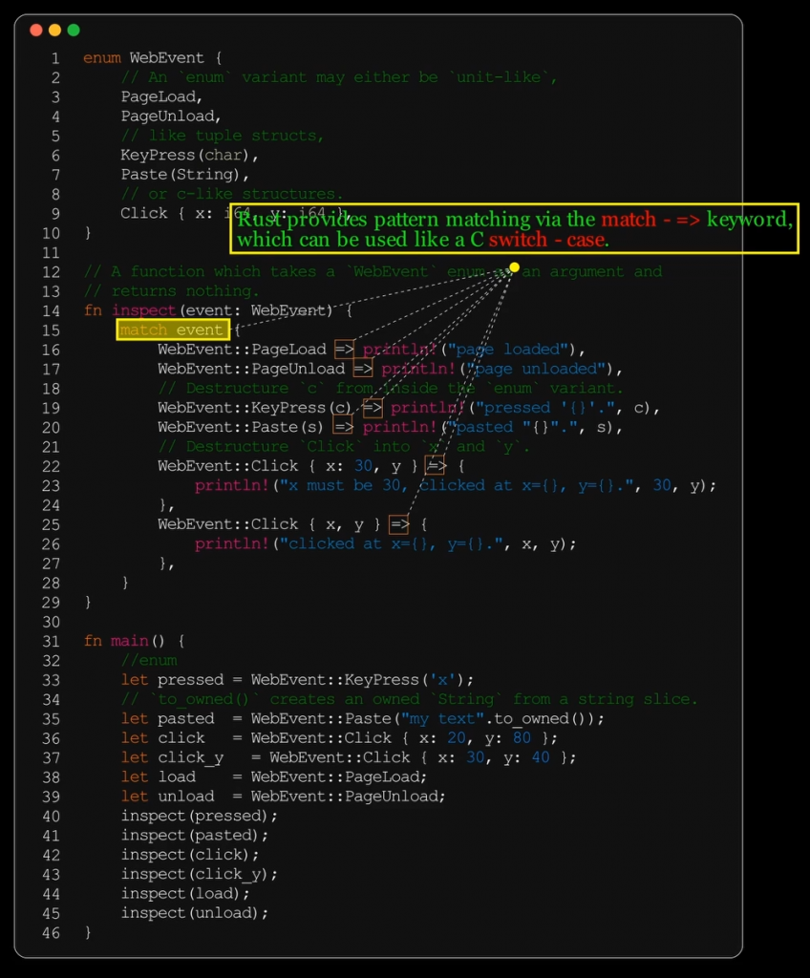Click the boxed => arrow after WebEvent::PageLoad

click(x=344, y=350)
